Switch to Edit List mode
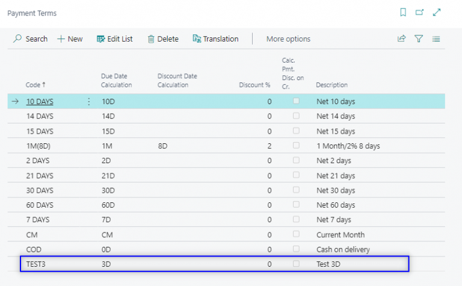 point(115,39)
